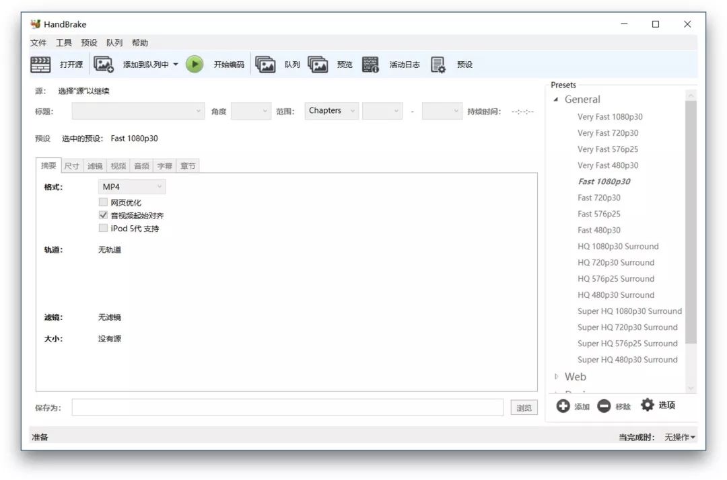This screenshot has height=480, width=727.
Task: Enable the 网页优化 checkbox
Action: (103, 202)
